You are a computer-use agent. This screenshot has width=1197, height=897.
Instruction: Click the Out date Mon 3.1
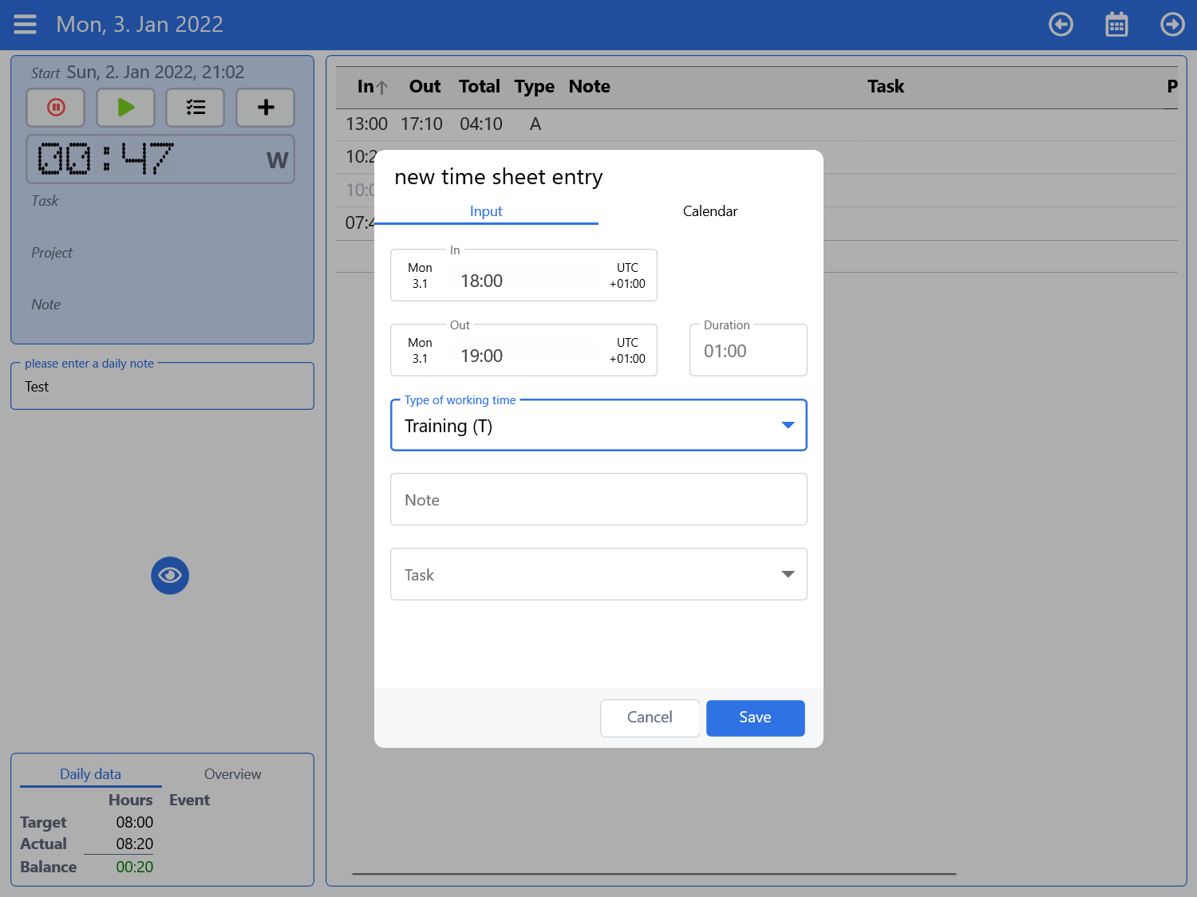[x=420, y=351]
